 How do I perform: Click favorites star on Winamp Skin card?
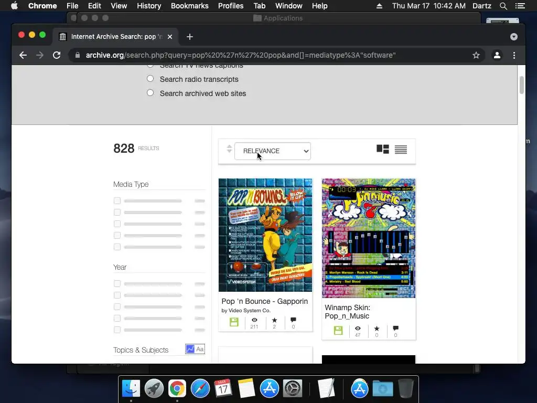[377, 328]
